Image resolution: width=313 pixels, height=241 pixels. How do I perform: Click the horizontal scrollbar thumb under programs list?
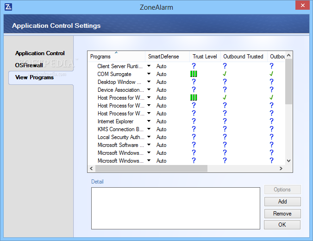tap(151, 168)
